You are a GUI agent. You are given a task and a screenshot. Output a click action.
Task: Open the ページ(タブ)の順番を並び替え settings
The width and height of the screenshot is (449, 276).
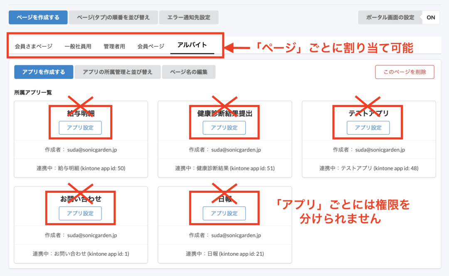click(113, 17)
